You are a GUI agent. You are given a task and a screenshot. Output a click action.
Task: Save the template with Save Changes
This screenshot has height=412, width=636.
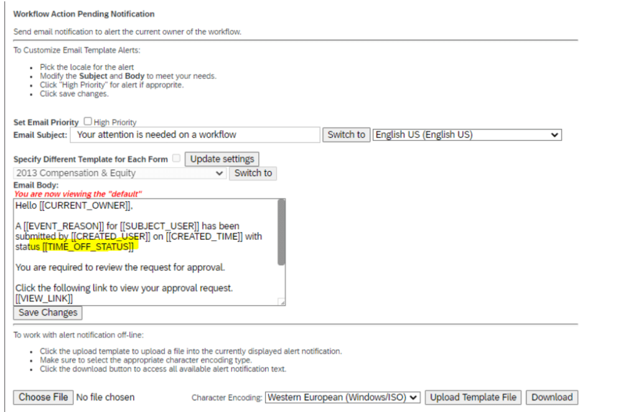tap(48, 312)
